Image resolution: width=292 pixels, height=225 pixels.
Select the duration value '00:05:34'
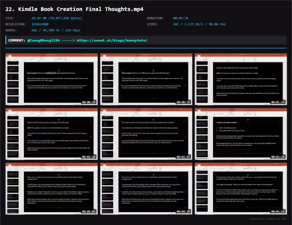tap(181, 18)
